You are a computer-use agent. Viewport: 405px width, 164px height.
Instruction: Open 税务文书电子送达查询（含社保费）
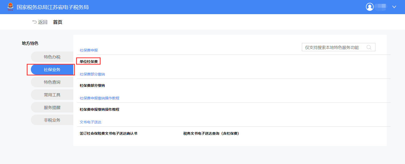pyautogui.click(x=211, y=133)
